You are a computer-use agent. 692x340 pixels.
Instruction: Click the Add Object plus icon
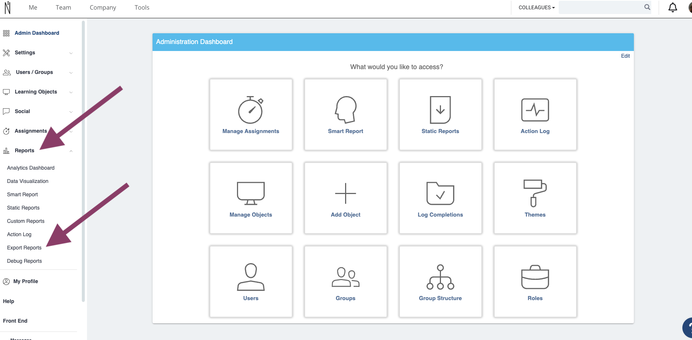[345, 193]
